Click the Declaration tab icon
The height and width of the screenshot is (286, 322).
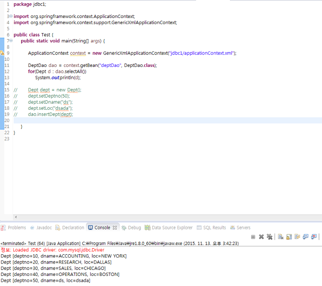click(57, 228)
